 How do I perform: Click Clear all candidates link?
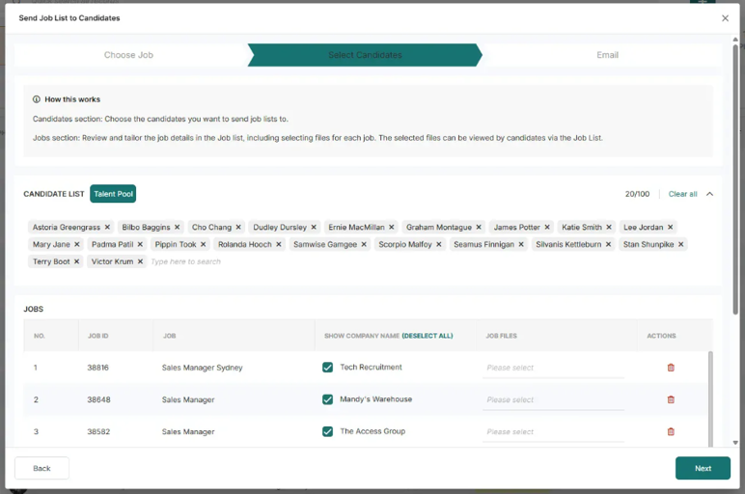pos(682,194)
